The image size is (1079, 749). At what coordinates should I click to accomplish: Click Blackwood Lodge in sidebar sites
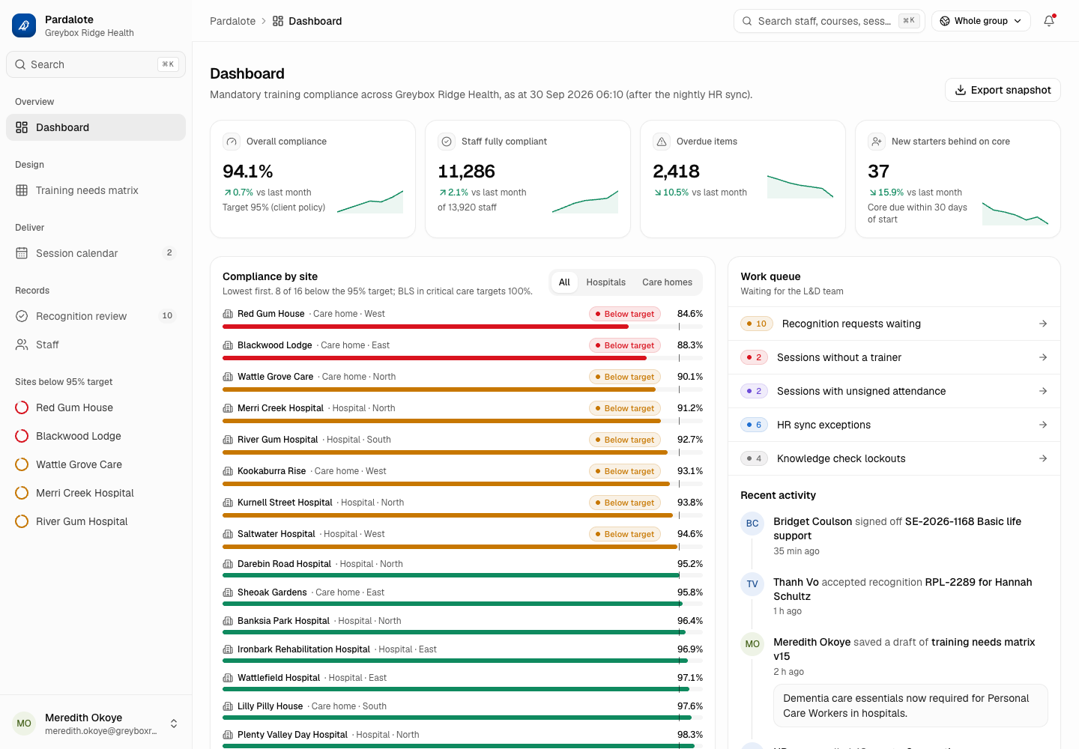[96, 436]
